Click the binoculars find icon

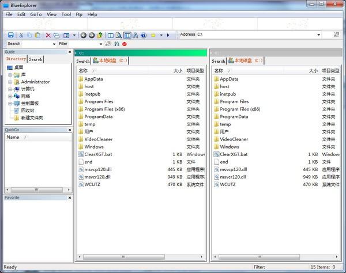[x=116, y=44]
